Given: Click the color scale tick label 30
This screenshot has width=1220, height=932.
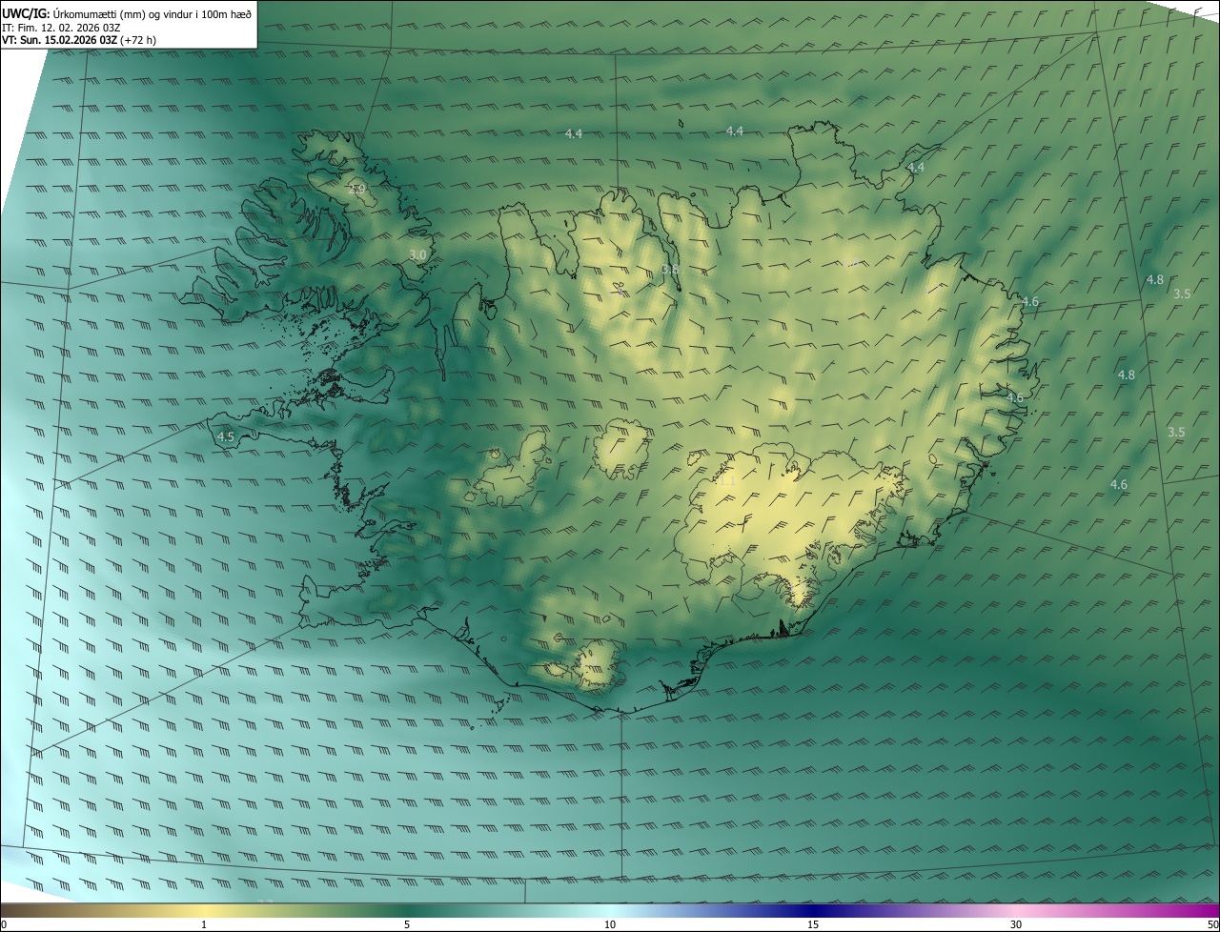Looking at the screenshot, I should pyautogui.click(x=1016, y=924).
